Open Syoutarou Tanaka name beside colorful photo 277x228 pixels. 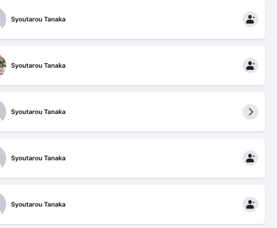pyautogui.click(x=38, y=66)
